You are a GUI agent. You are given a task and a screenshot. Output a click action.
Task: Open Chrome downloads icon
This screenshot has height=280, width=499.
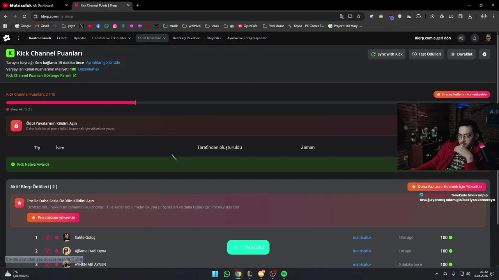pyautogui.click(x=470, y=16)
